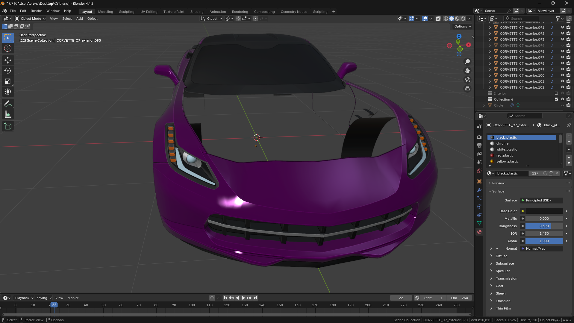Open the Object Data mesh properties tab

click(479, 223)
